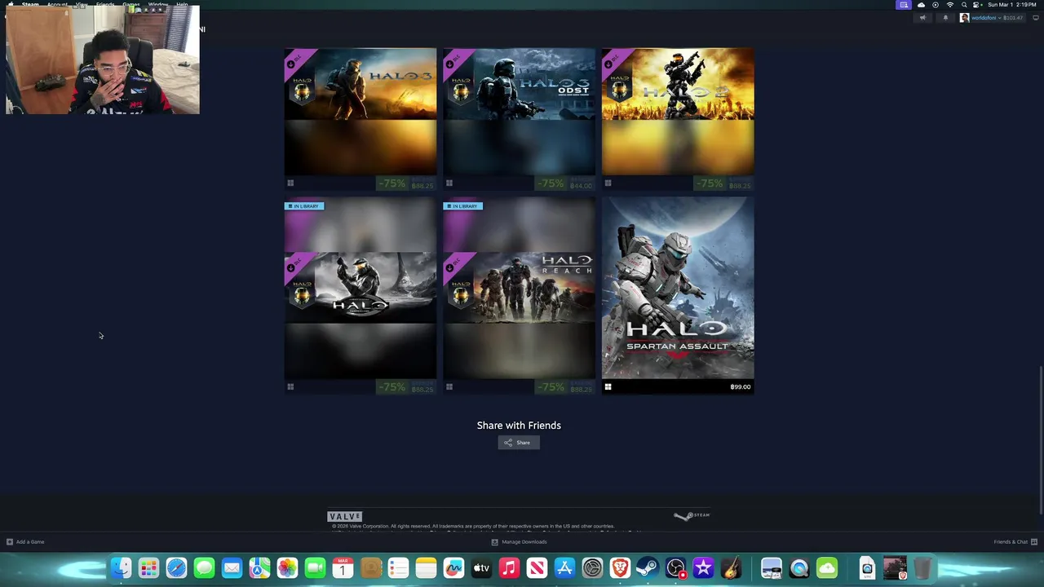Open the Games menu in the menu bar
Image resolution: width=1044 pixels, height=587 pixels.
click(131, 5)
